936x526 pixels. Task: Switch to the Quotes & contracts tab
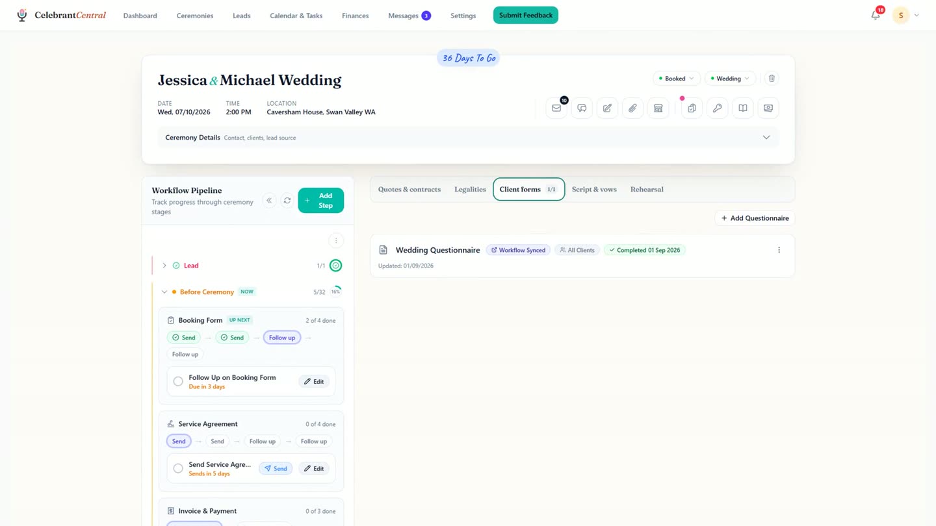coord(409,190)
